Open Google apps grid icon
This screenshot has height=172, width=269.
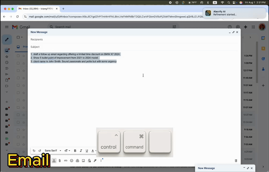tap(253, 27)
